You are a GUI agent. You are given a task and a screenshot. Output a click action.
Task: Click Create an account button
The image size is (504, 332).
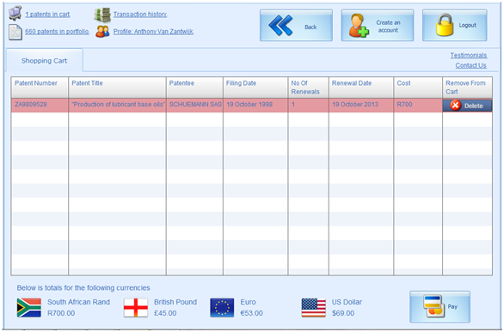coord(378,26)
